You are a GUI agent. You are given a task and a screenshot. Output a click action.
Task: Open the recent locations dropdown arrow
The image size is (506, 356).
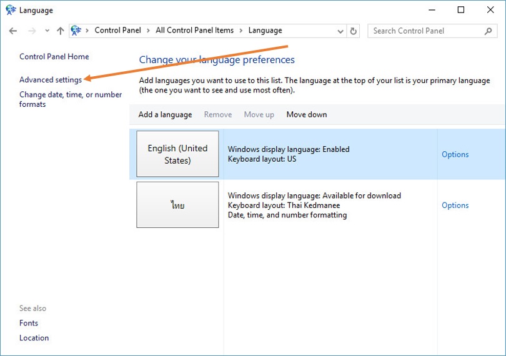pyautogui.click(x=47, y=31)
